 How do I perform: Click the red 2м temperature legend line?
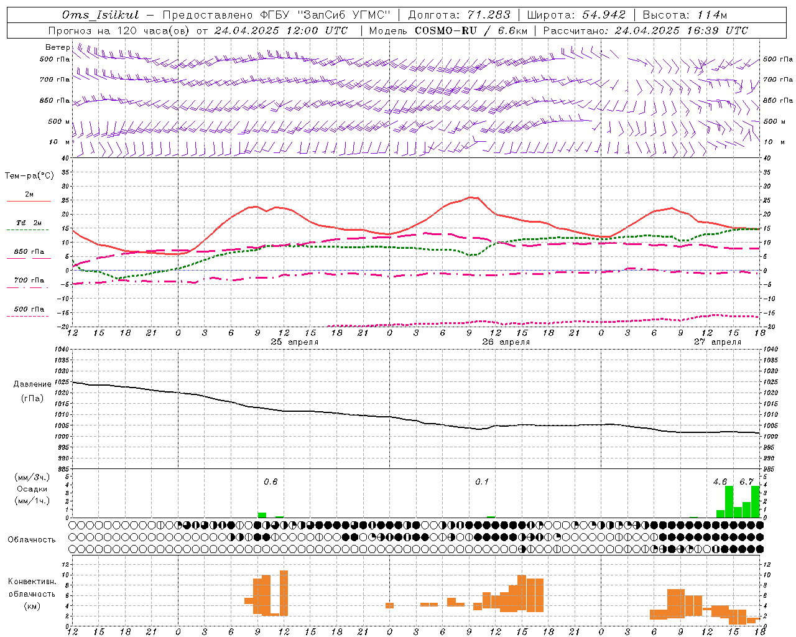click(29, 202)
